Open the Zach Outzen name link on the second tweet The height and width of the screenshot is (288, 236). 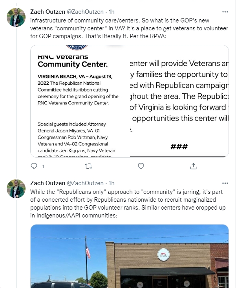(x=48, y=183)
